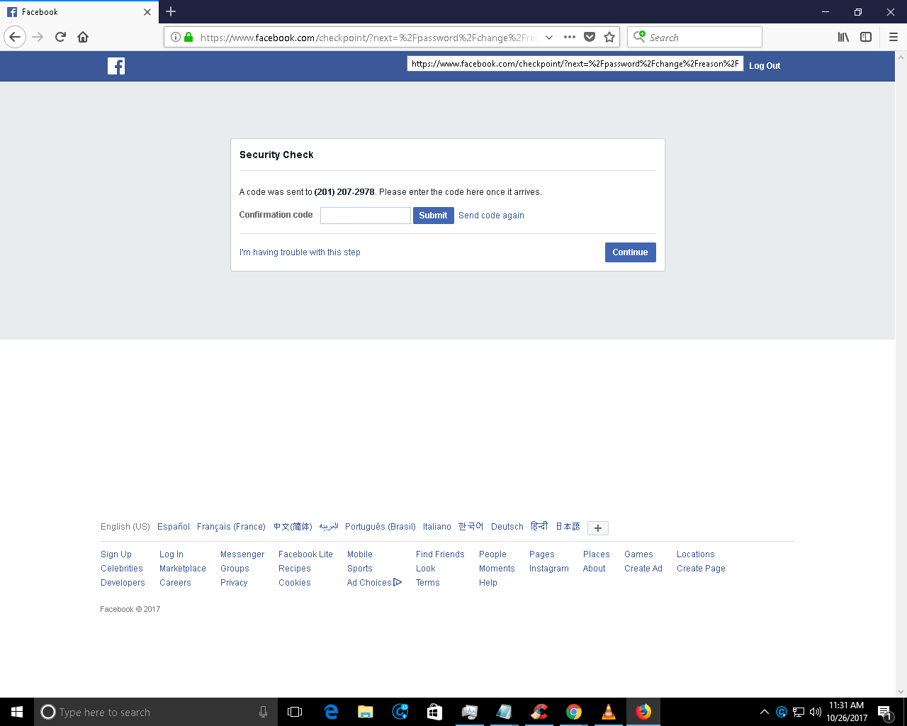The width and height of the screenshot is (907, 726).
Task: Open the Windows Start menu
Action: [x=17, y=712]
